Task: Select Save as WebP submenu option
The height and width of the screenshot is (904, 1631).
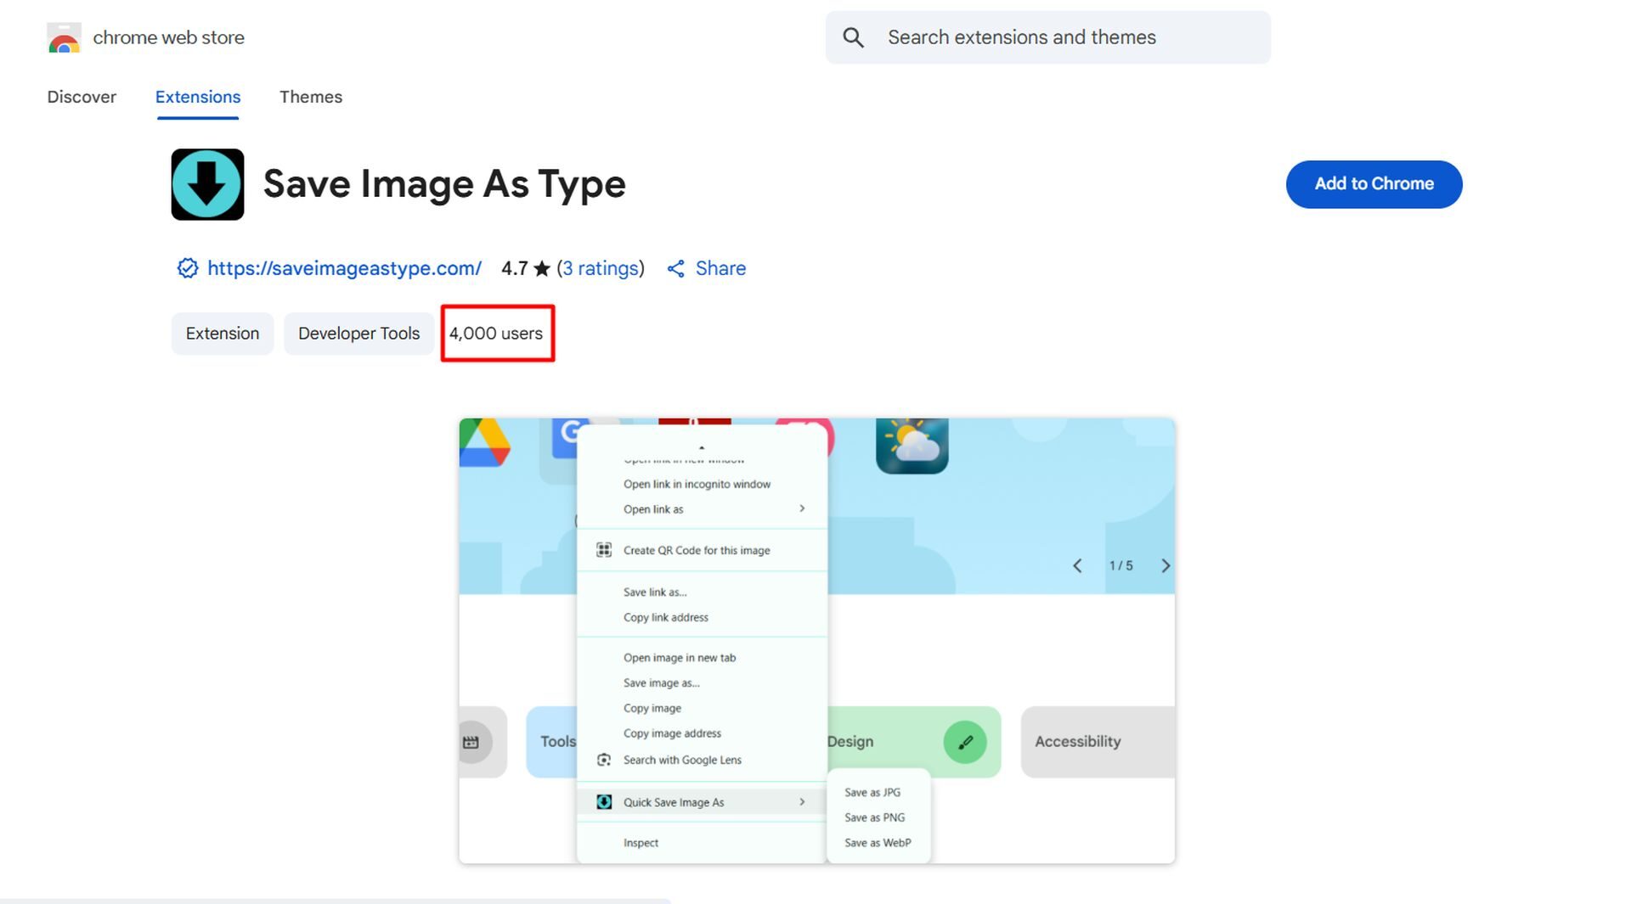Action: point(878,843)
